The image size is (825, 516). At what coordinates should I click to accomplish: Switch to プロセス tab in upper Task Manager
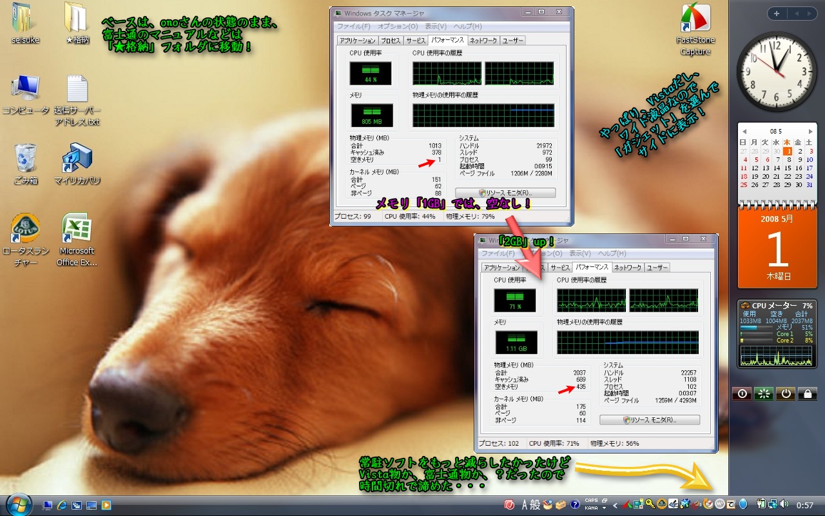coord(391,40)
